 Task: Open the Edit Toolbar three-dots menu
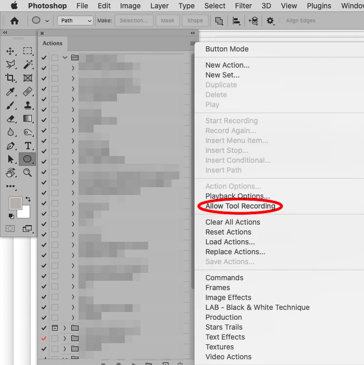10,186
